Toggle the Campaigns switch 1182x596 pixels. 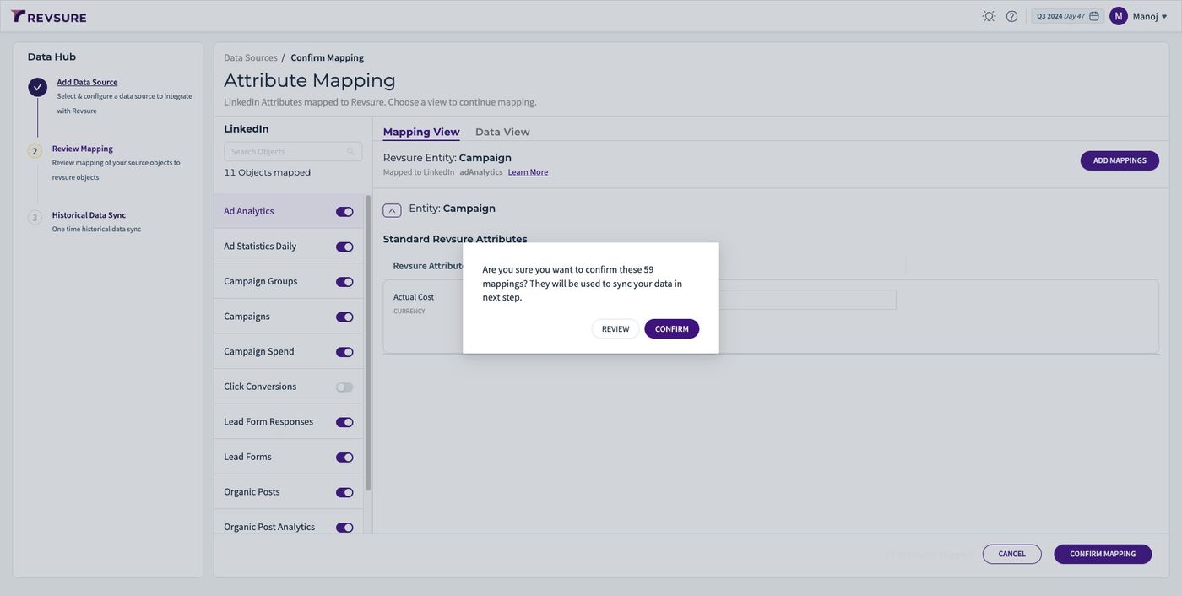[x=344, y=317]
